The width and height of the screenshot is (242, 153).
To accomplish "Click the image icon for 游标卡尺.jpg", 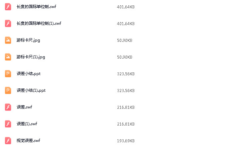I will pos(8,40).
